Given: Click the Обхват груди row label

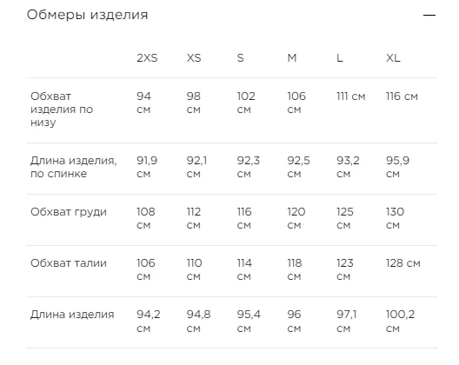Looking at the screenshot, I should 69,212.
